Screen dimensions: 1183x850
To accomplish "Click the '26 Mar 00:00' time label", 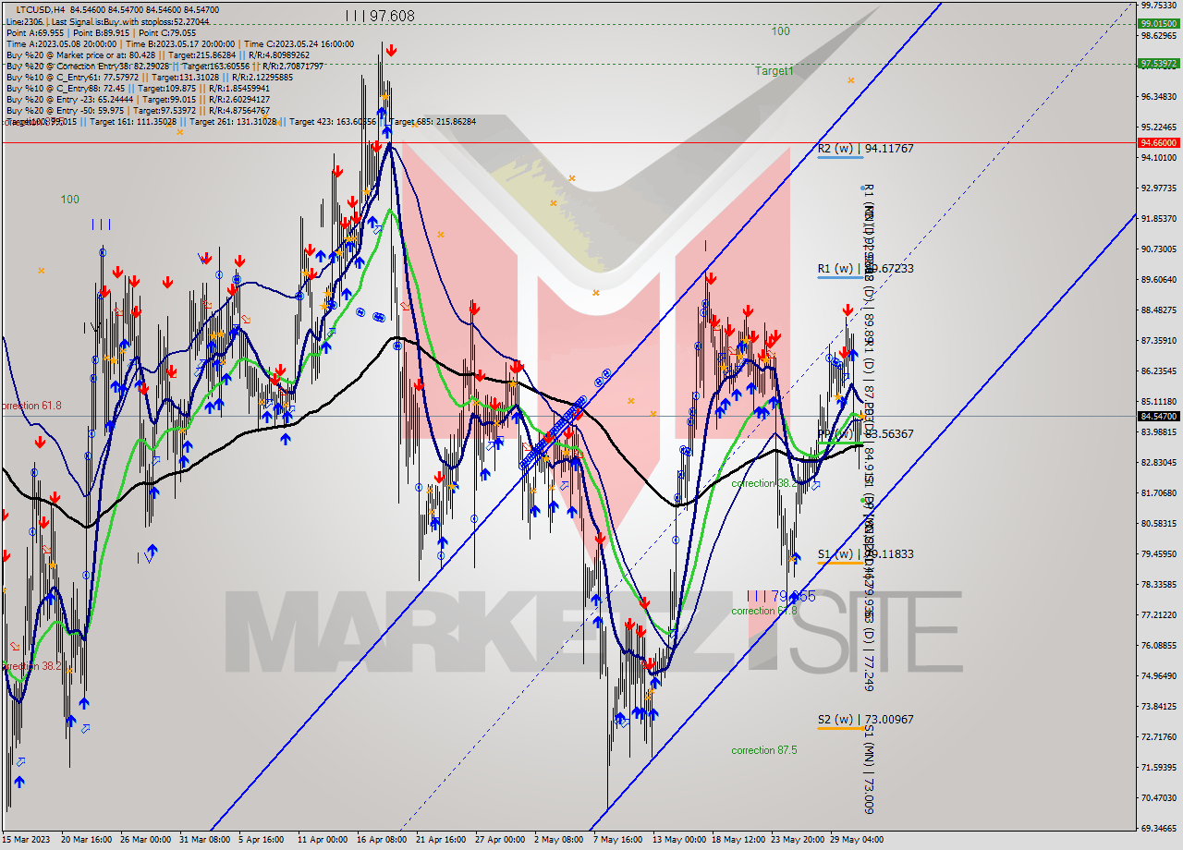I will tap(148, 840).
